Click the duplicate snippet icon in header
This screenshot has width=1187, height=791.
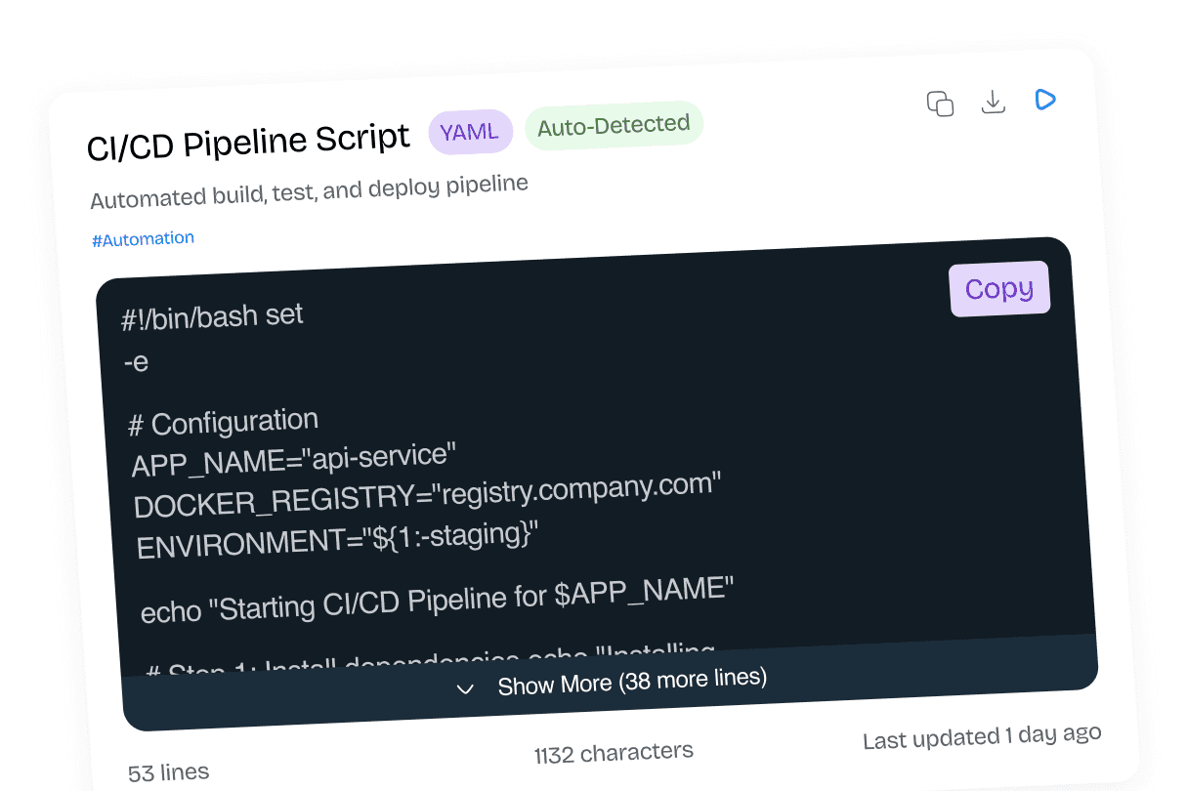point(940,104)
